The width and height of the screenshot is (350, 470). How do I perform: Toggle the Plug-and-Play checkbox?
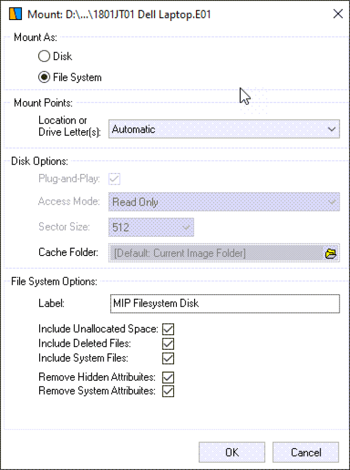(x=114, y=179)
